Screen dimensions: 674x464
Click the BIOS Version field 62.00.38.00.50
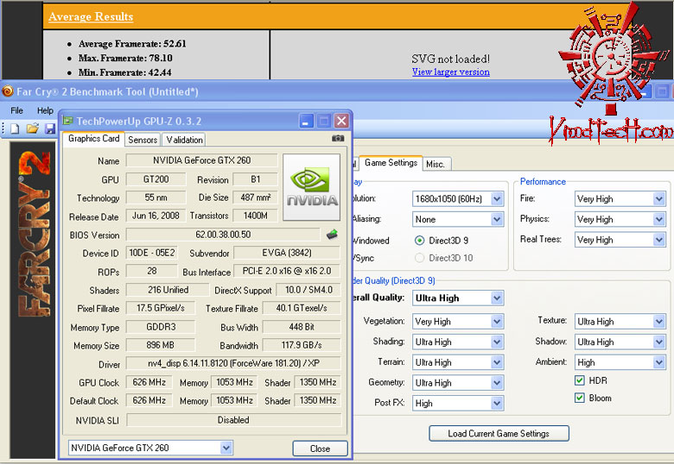pos(223,235)
